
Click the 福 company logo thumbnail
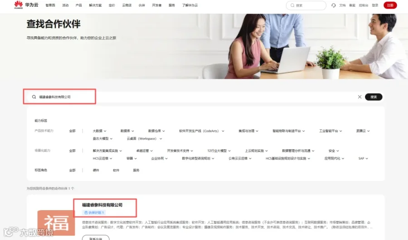(x=56, y=223)
